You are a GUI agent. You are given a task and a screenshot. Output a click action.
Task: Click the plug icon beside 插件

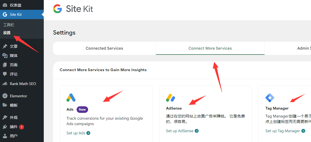click(x=5, y=127)
